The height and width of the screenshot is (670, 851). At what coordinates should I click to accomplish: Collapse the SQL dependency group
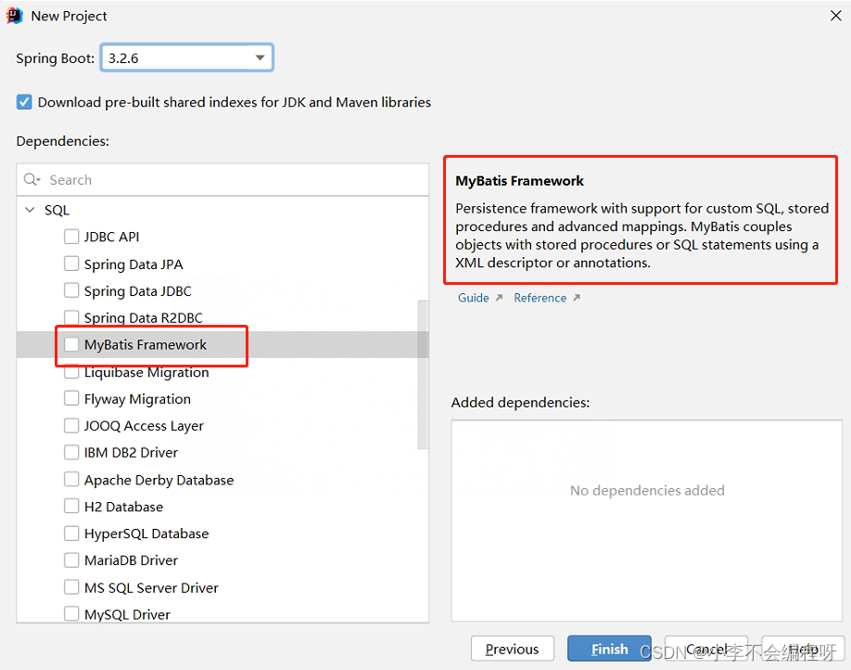30,210
